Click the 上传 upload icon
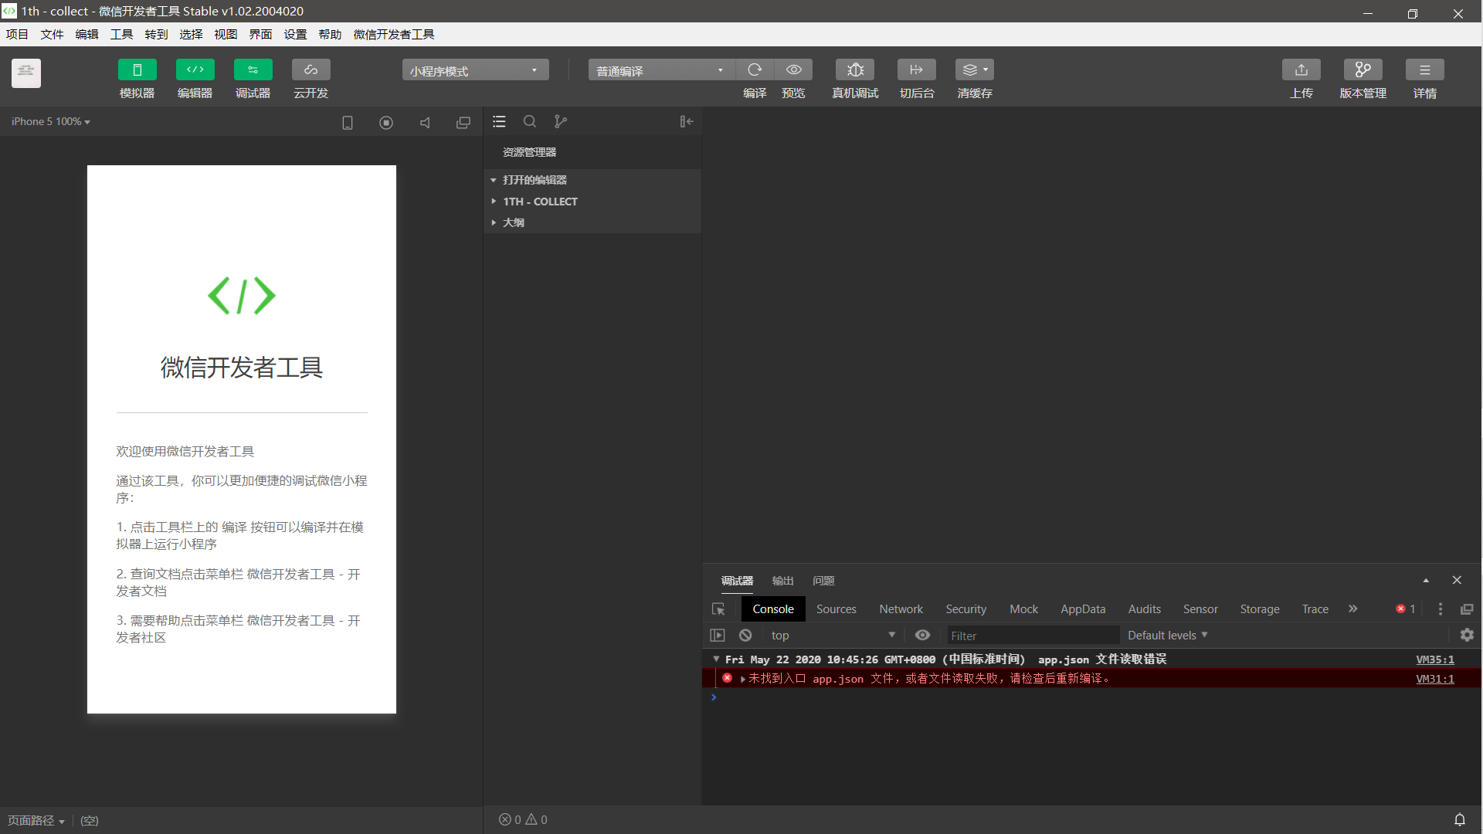Viewport: 1483px width, 834px height. (x=1301, y=70)
